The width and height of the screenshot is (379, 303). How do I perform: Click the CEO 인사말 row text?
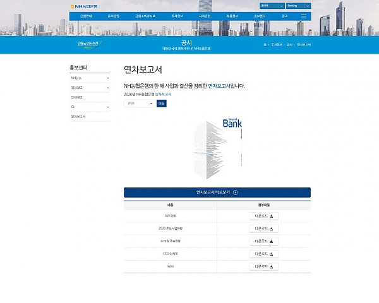(x=171, y=254)
